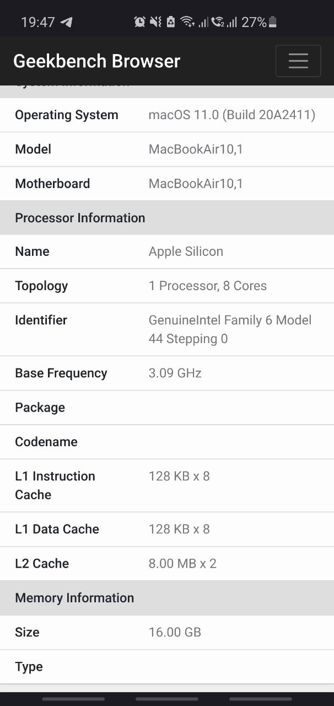Tap the battery saver status icon

[171, 22]
